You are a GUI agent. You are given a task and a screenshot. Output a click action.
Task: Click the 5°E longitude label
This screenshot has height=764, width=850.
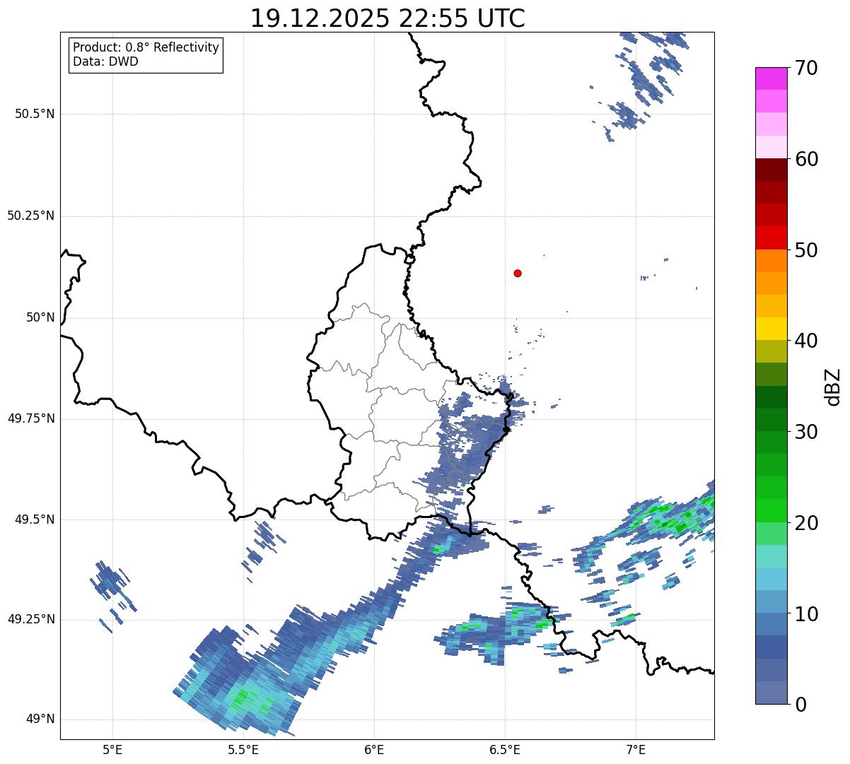112,749
